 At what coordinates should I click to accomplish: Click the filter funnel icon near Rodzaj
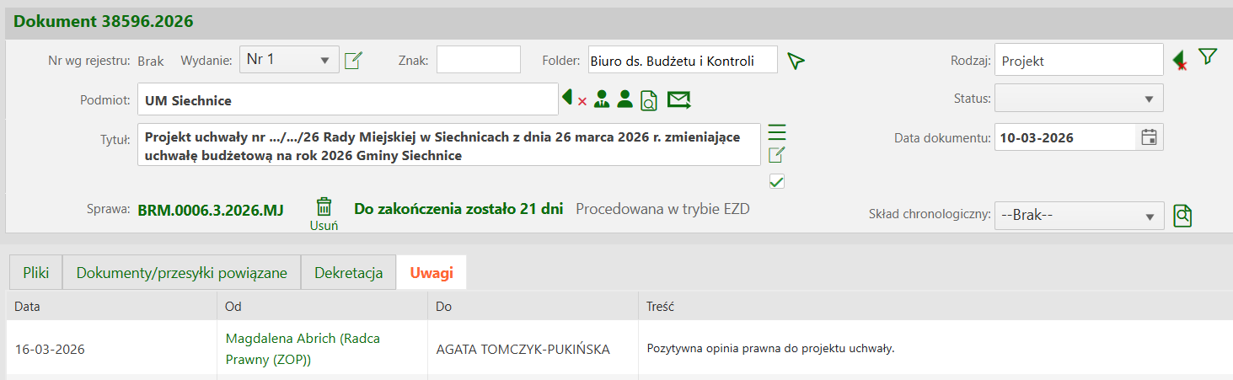coord(1208,57)
